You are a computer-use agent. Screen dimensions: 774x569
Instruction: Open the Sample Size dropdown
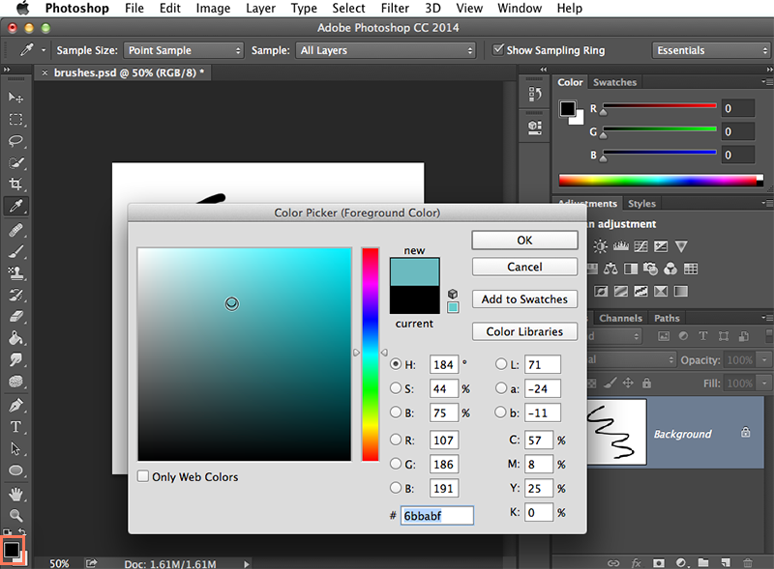point(184,49)
